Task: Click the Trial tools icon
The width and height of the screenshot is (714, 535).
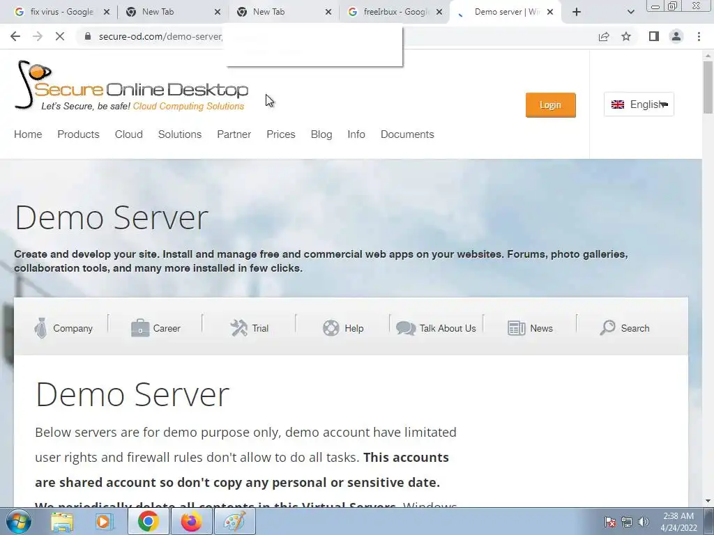Action: point(238,328)
